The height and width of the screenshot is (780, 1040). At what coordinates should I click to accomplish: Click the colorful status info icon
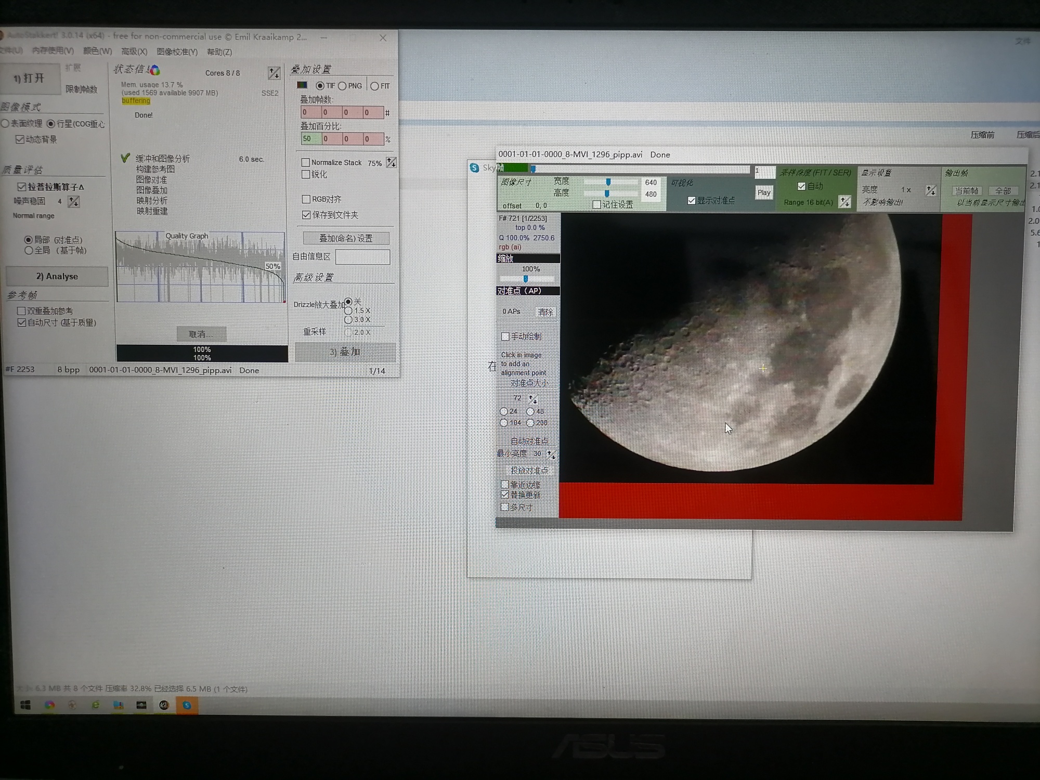[x=154, y=70]
